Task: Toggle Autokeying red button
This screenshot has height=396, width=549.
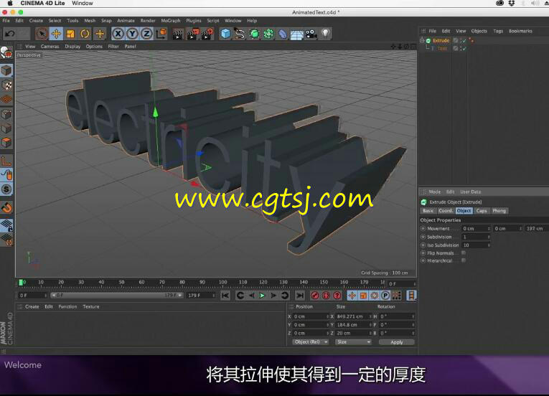Action: point(326,296)
